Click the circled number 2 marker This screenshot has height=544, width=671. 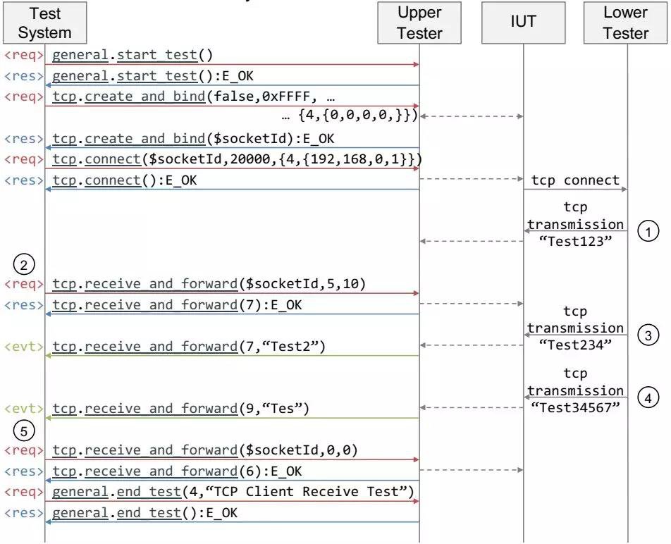24,264
